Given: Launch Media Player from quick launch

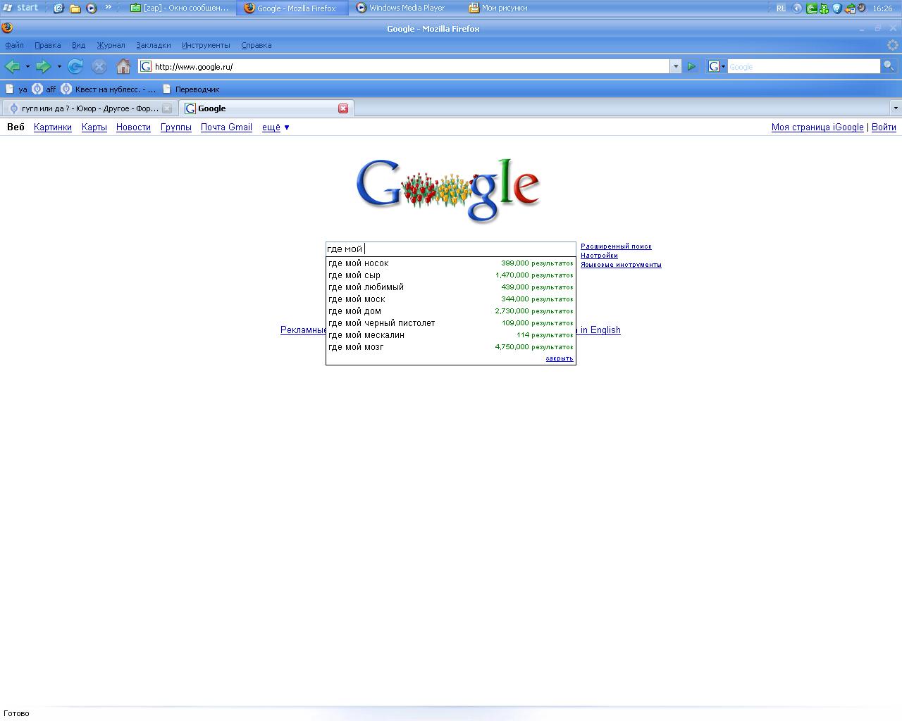Looking at the screenshot, I should tap(91, 8).
